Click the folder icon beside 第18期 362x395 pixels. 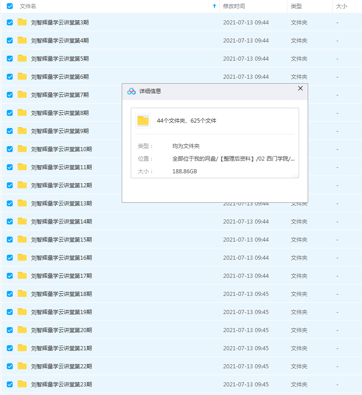tap(22, 294)
